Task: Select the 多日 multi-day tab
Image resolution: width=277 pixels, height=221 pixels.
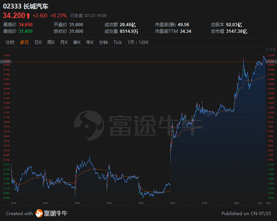Action: (24, 42)
